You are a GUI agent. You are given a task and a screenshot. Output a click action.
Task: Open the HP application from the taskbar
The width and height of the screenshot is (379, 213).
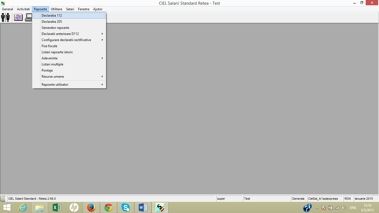74,207
